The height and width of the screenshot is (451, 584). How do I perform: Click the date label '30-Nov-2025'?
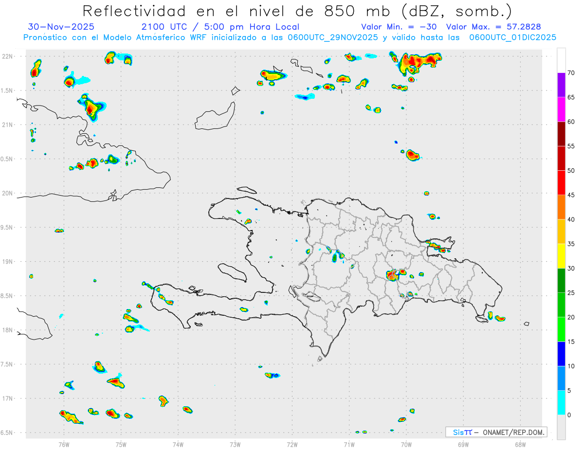61,27
